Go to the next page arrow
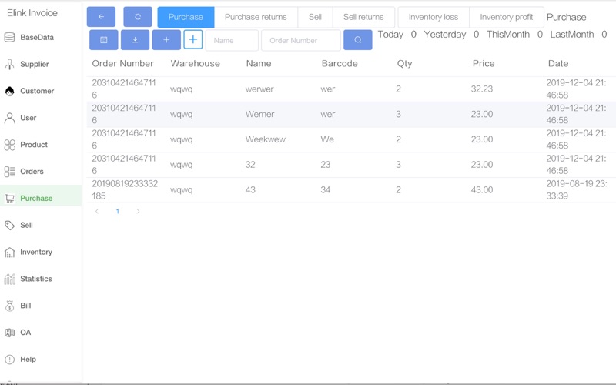 [x=138, y=211]
